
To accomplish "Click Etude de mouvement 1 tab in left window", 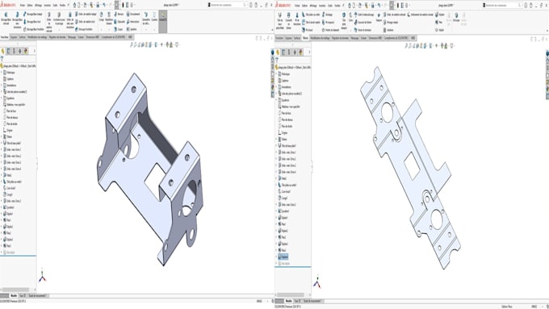I will [38, 296].
